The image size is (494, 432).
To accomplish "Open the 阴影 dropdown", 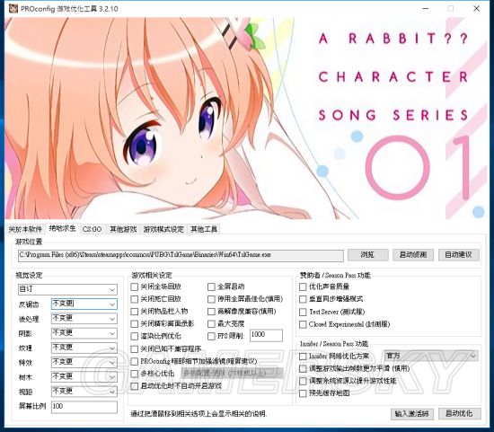I will pos(84,333).
